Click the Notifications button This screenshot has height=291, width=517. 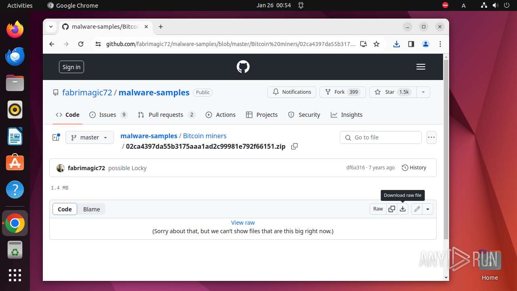pos(292,92)
